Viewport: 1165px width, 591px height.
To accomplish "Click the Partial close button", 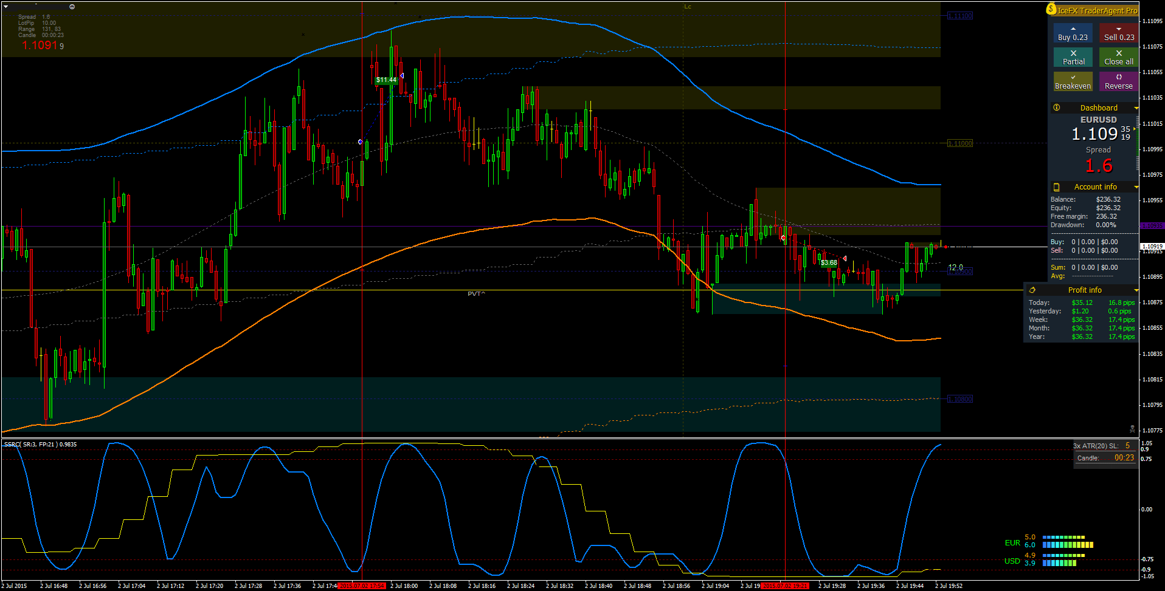I will pyautogui.click(x=1073, y=57).
